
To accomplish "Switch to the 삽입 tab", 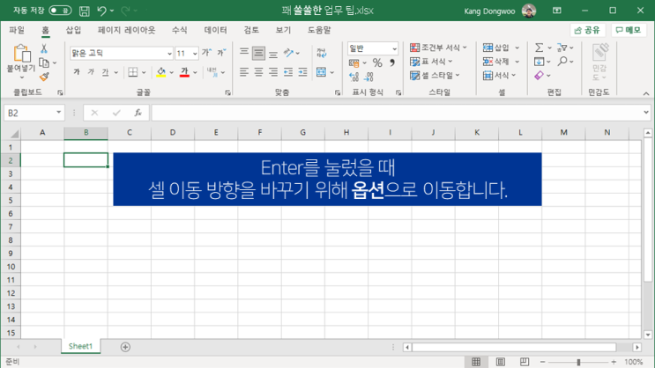I will point(73,30).
